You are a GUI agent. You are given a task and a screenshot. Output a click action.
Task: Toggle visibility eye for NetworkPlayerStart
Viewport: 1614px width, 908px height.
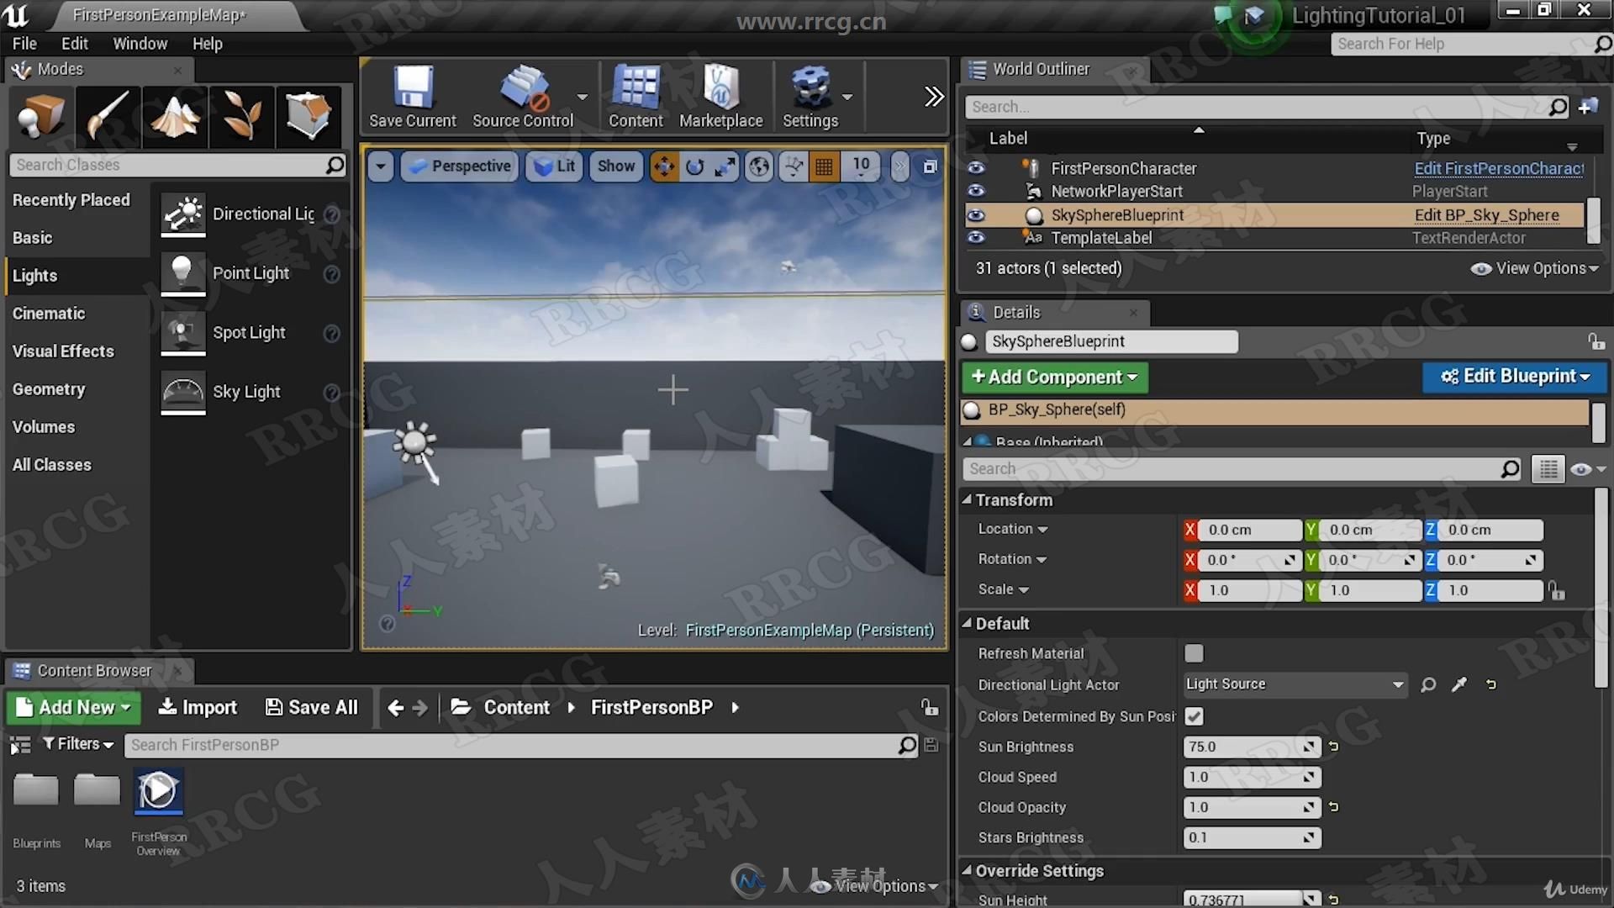point(975,191)
